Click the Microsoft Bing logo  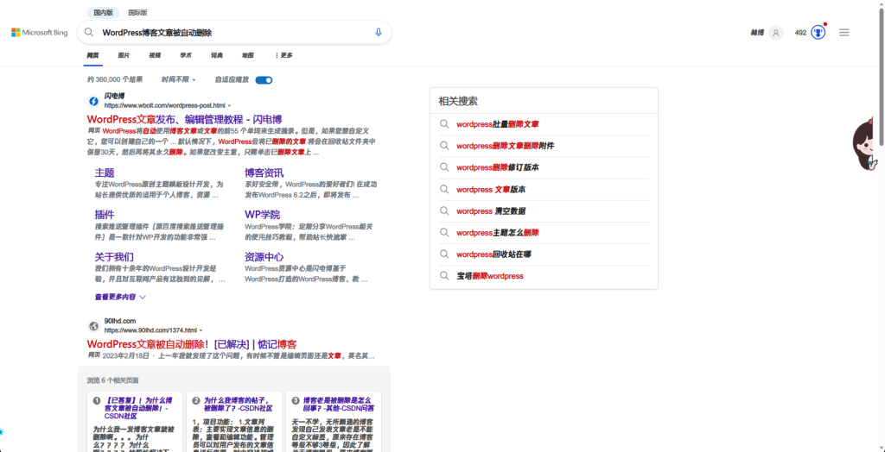point(39,33)
